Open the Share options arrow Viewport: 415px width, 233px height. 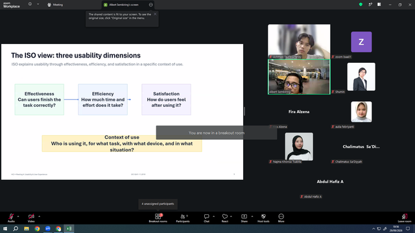(x=252, y=216)
